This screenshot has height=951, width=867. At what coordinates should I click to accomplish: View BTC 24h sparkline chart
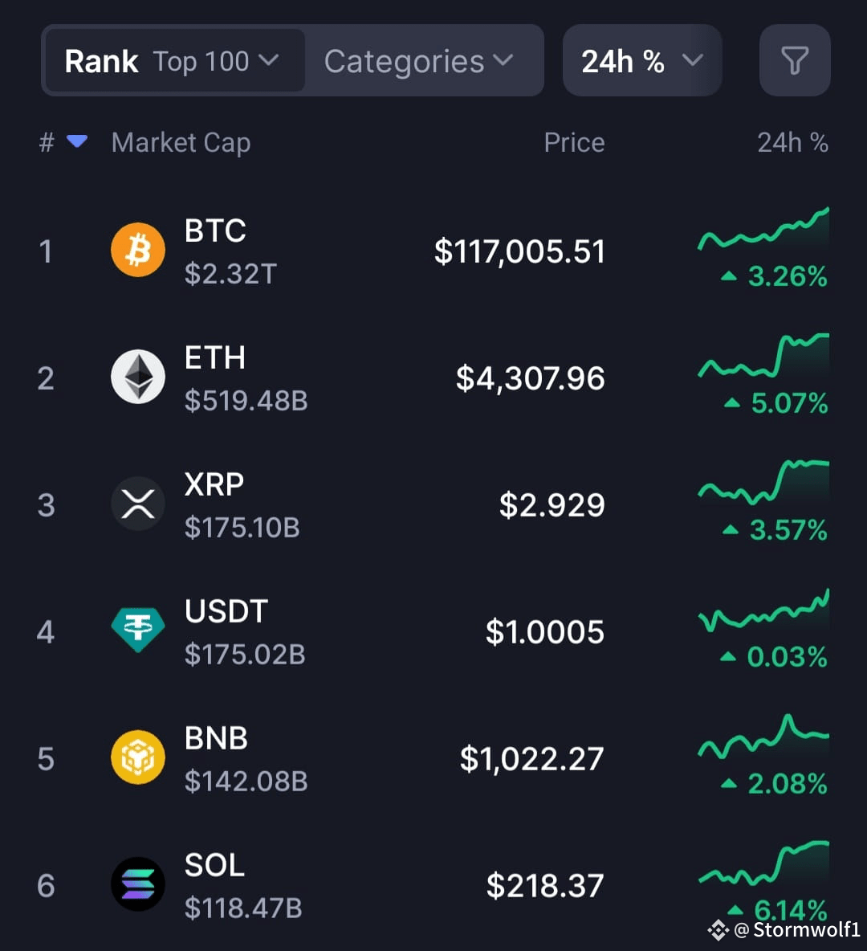click(x=763, y=229)
